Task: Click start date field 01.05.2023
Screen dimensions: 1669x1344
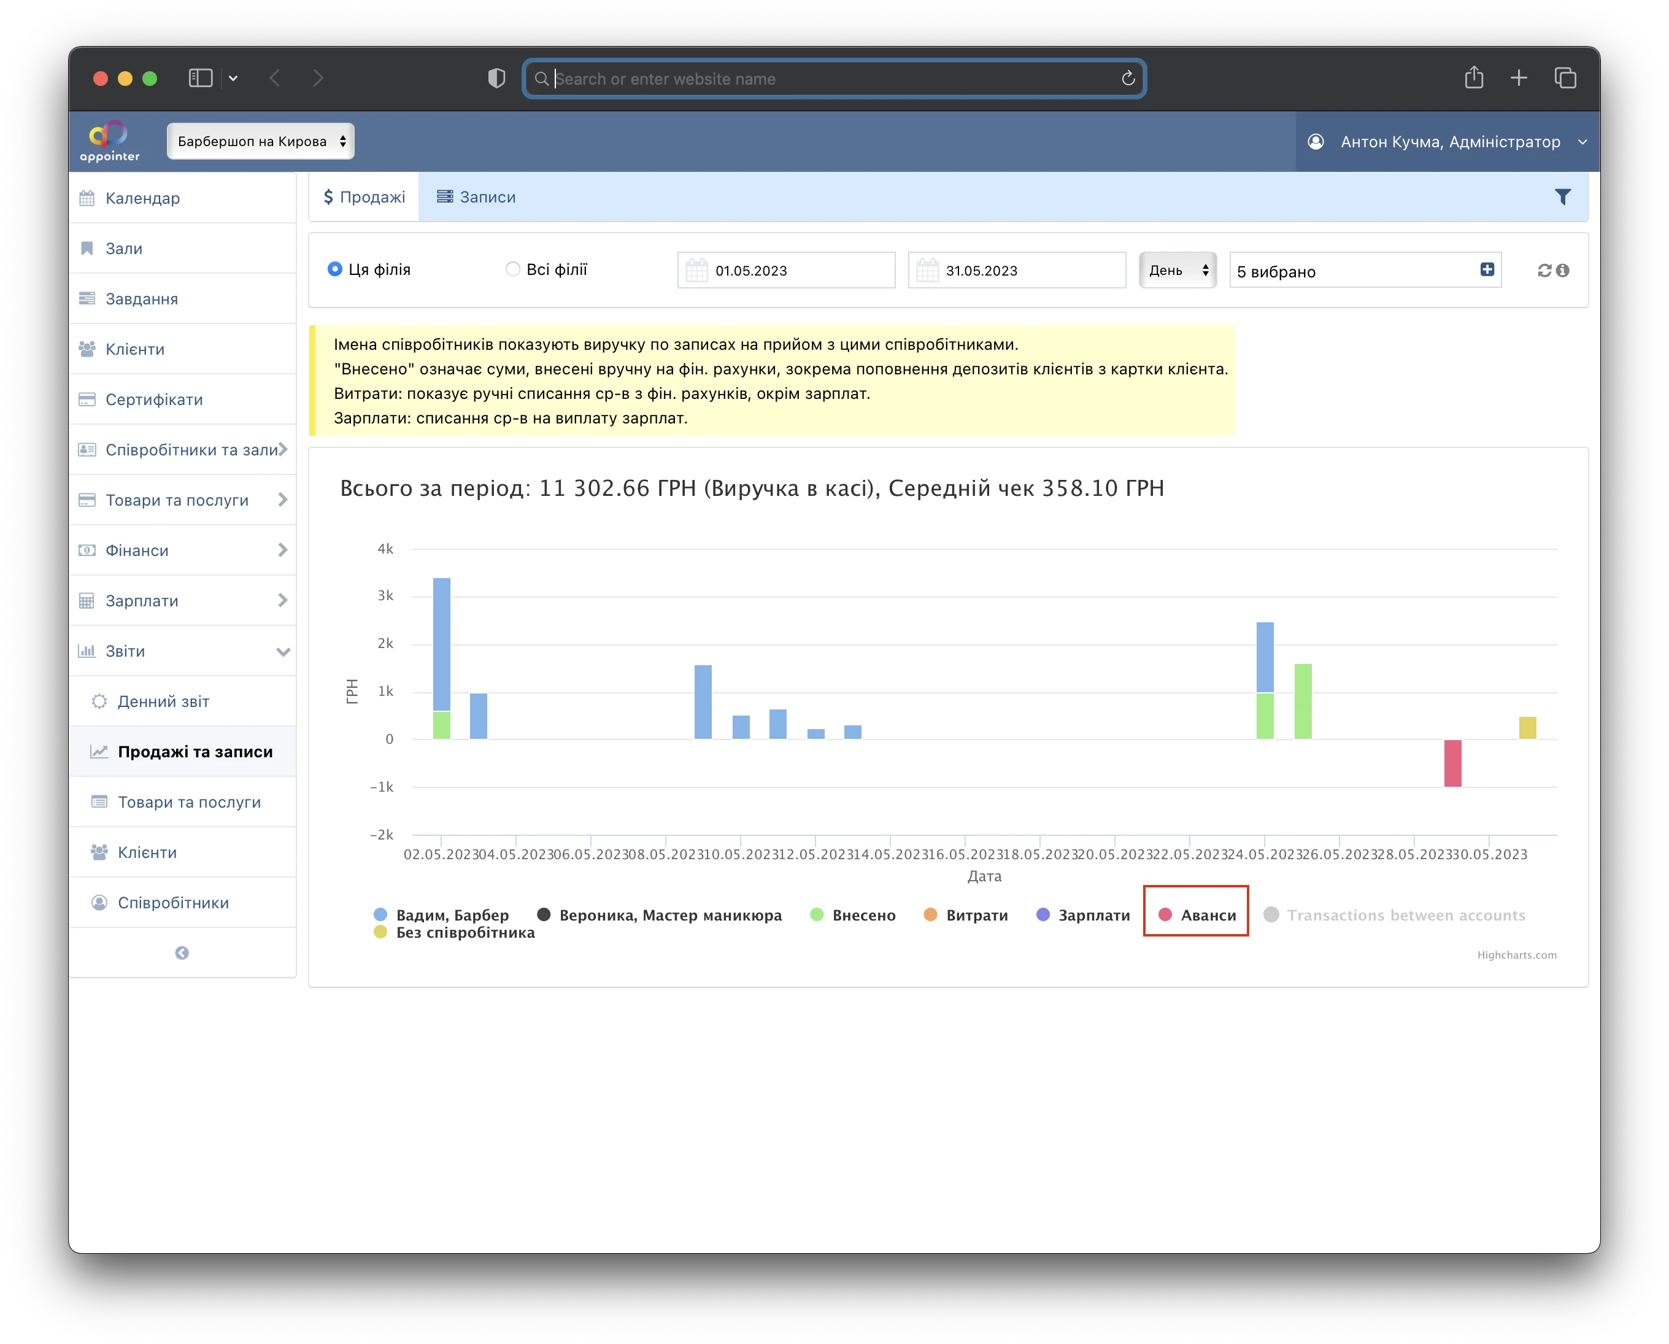Action: coord(786,270)
